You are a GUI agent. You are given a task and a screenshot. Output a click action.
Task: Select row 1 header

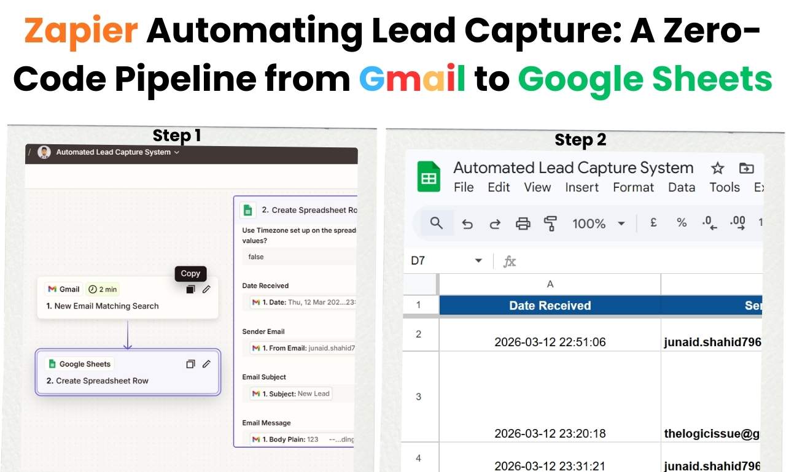click(421, 305)
